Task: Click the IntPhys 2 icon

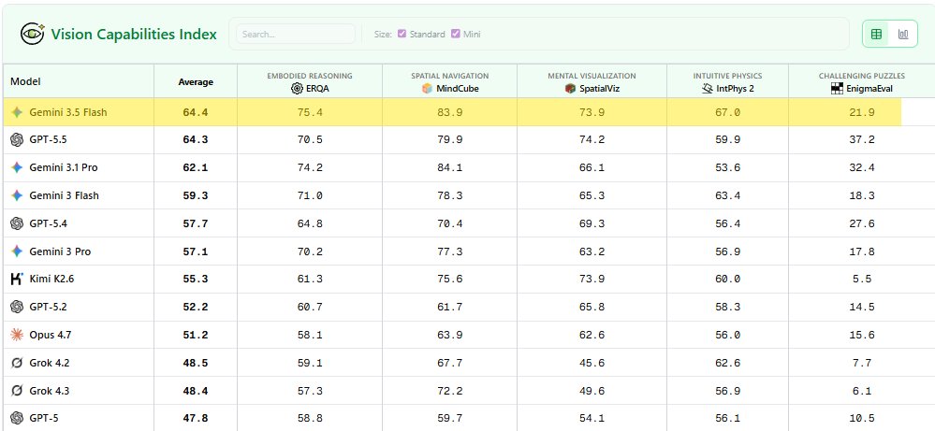Action: 708,89
